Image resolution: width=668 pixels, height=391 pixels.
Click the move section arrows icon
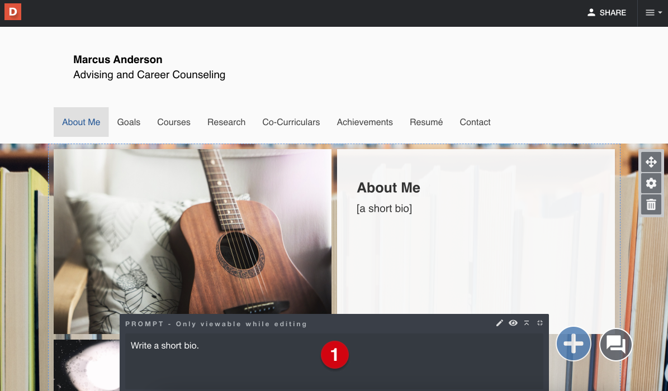pos(651,162)
